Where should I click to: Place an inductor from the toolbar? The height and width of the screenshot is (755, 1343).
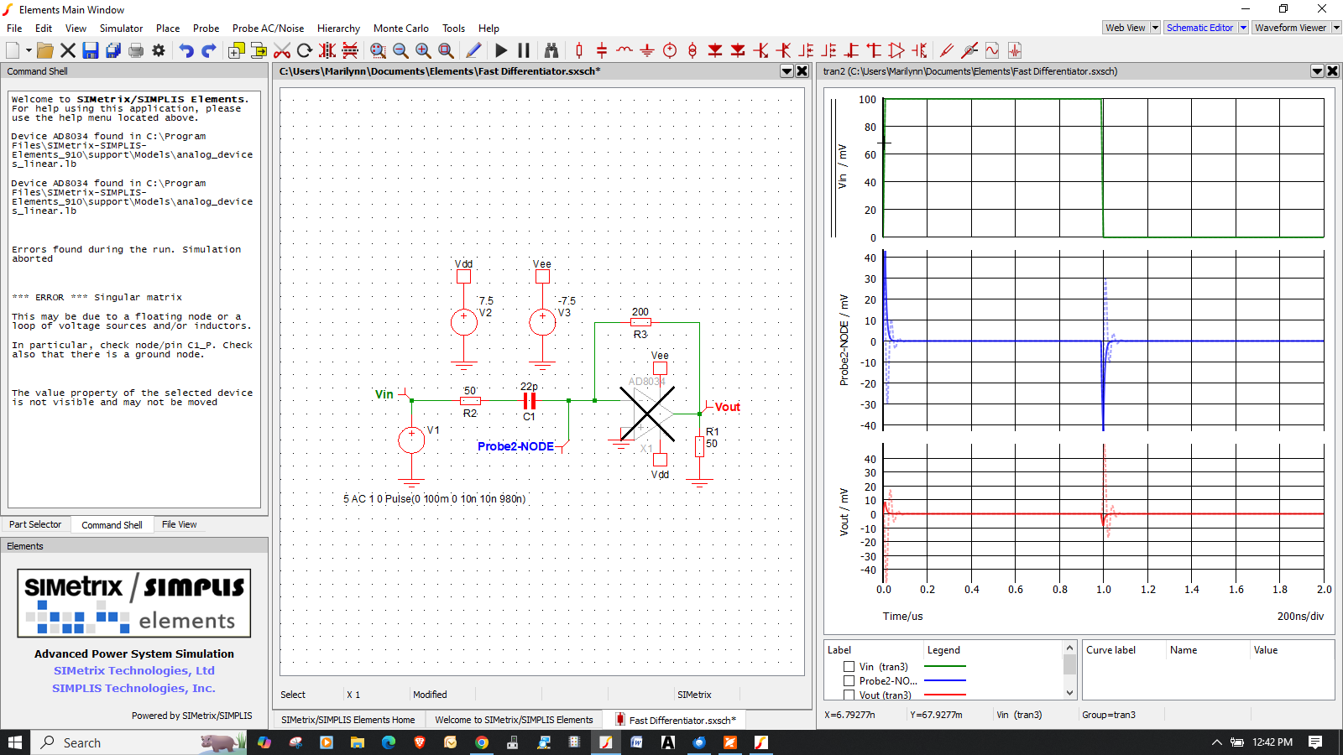pyautogui.click(x=624, y=50)
